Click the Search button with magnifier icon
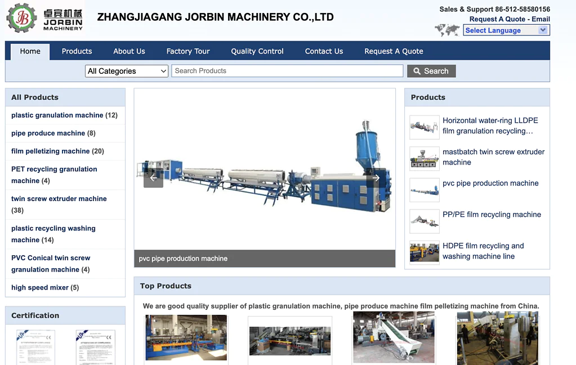Image resolution: width=576 pixels, height=365 pixels. tap(431, 71)
